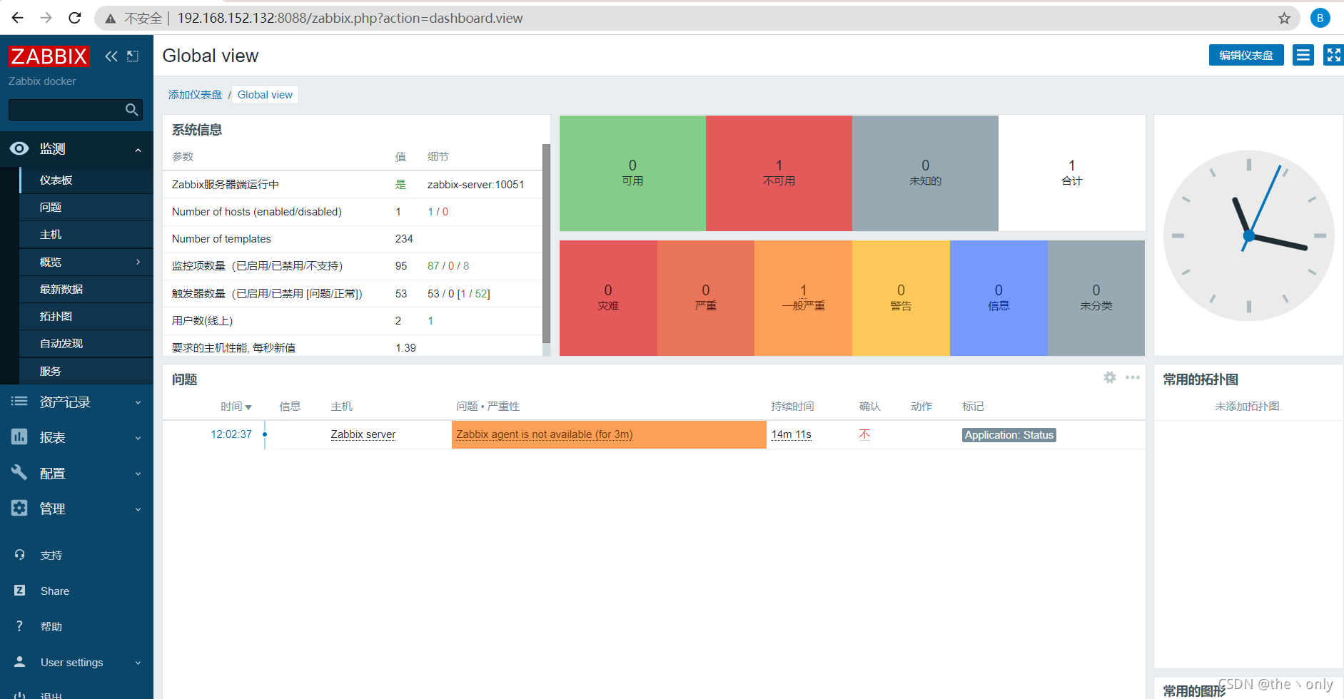Click the eye icon for 监测
The height and width of the screenshot is (699, 1344).
(19, 148)
